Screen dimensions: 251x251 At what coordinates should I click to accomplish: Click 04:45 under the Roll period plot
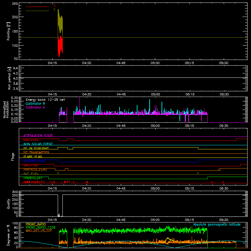pyautogui.click(x=121, y=94)
